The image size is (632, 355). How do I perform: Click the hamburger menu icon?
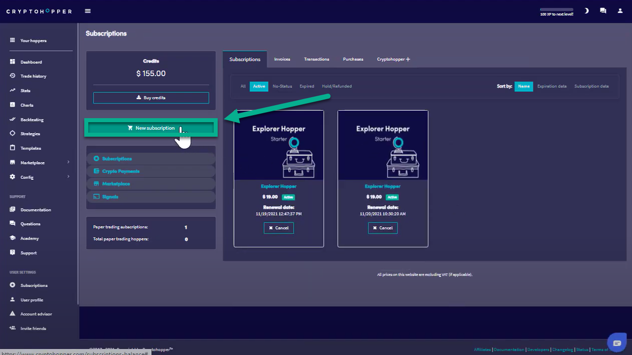(x=88, y=11)
